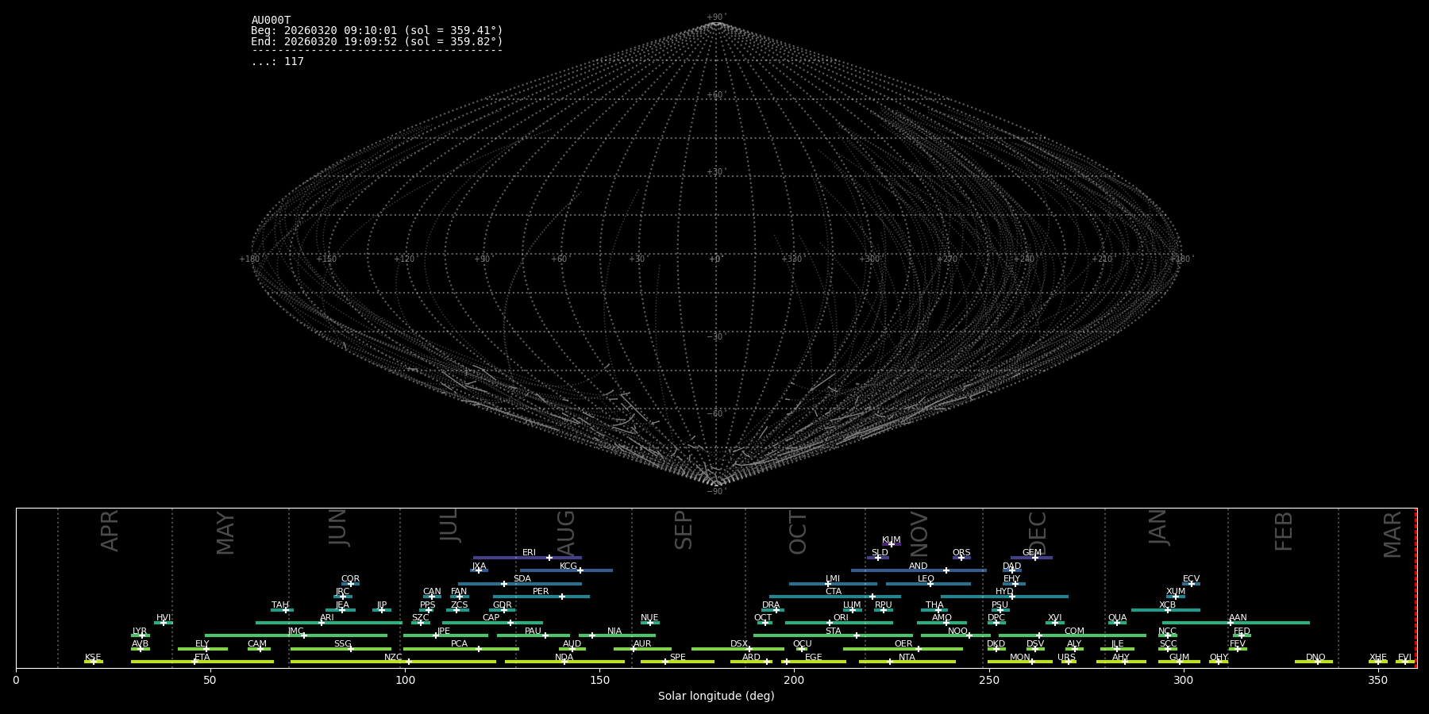Click the red current-date marker line
1429x714 pixels.
1416,588
